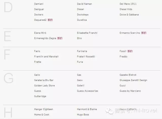Click the Fratelli Rossetti link
The height and width of the screenshot is (119, 162).
click(x=86, y=56)
